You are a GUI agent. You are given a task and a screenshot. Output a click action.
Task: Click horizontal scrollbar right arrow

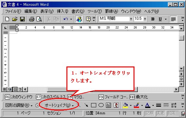tap(176, 89)
